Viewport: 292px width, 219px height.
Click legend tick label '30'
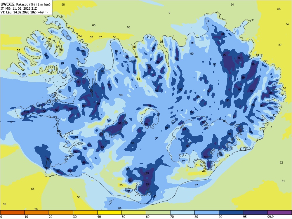pyautogui.click(x=75, y=217)
